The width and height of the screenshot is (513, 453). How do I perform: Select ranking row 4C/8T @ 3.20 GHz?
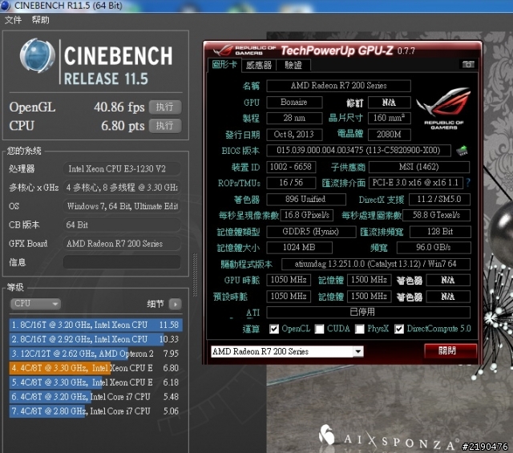95,397
